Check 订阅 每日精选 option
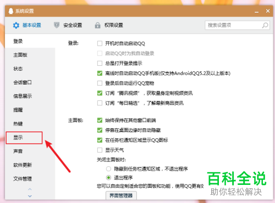This screenshot has width=275, height=203. click(100, 103)
